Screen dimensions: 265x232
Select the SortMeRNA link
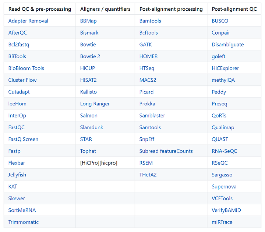(x=22, y=210)
